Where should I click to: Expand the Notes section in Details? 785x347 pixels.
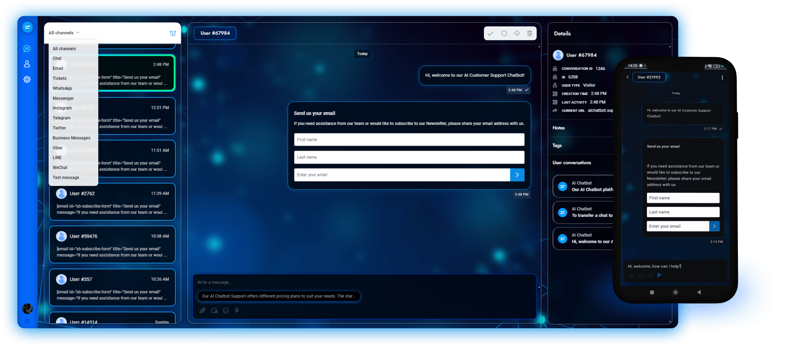point(558,128)
